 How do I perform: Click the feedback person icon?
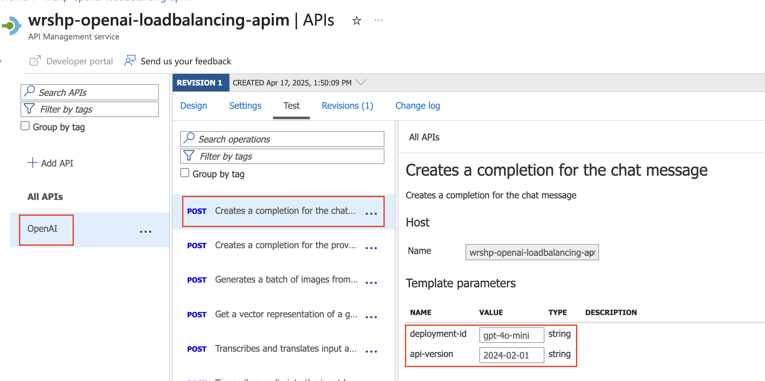130,61
